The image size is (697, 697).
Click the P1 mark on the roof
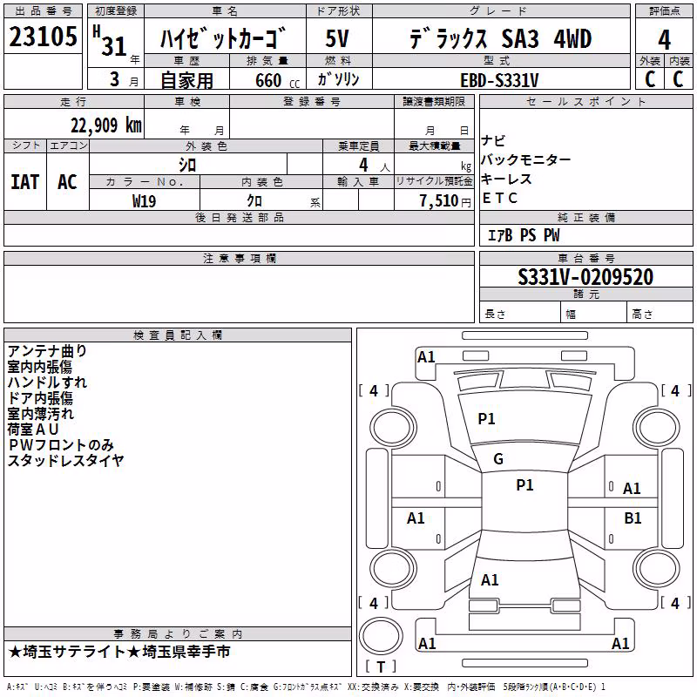click(524, 485)
